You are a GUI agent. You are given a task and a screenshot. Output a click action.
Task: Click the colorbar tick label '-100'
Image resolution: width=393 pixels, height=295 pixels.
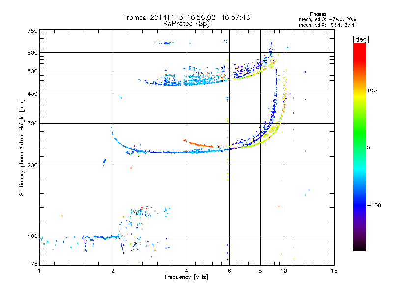coord(374,205)
